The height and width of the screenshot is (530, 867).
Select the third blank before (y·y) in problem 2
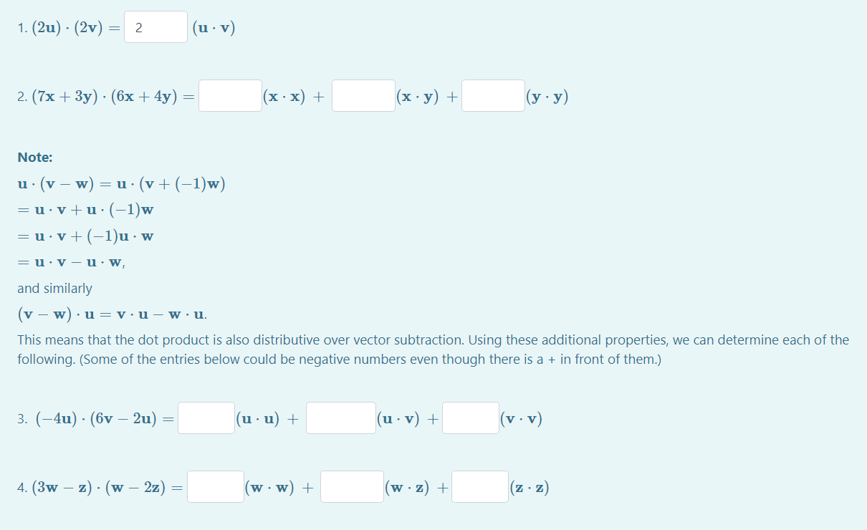(494, 95)
